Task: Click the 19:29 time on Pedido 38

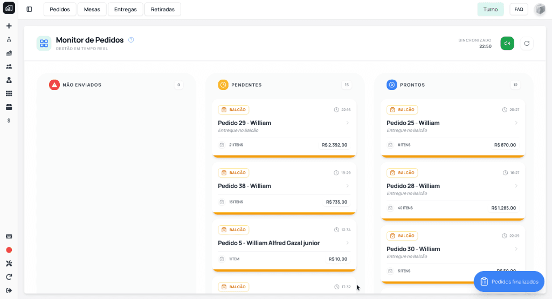Action: [x=346, y=173]
